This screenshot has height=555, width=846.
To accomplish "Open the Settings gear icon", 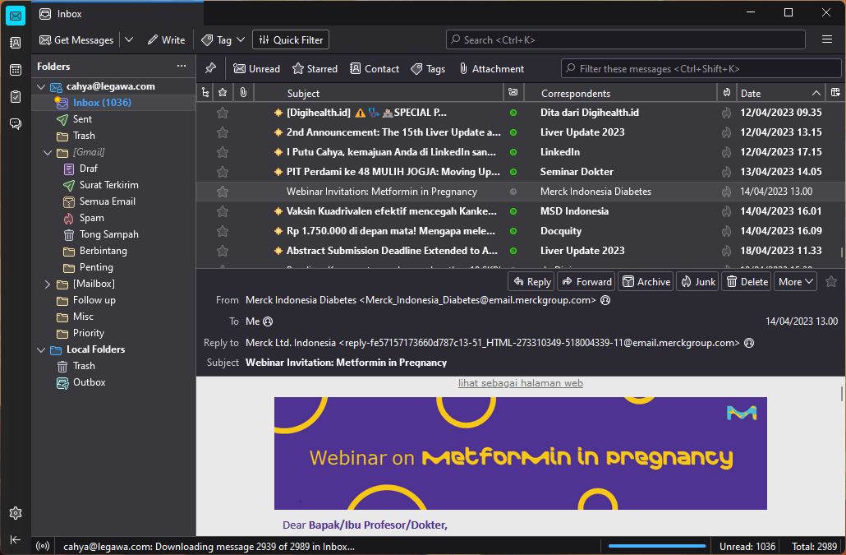I will pos(16,513).
